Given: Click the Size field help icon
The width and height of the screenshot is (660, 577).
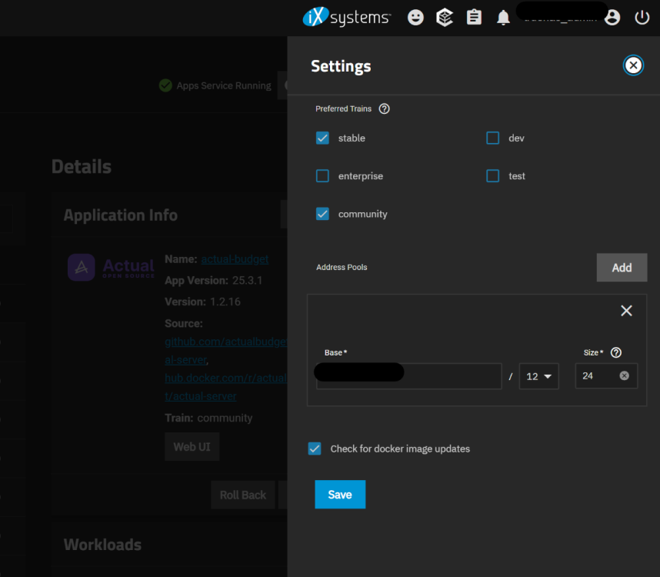Looking at the screenshot, I should pyautogui.click(x=615, y=352).
